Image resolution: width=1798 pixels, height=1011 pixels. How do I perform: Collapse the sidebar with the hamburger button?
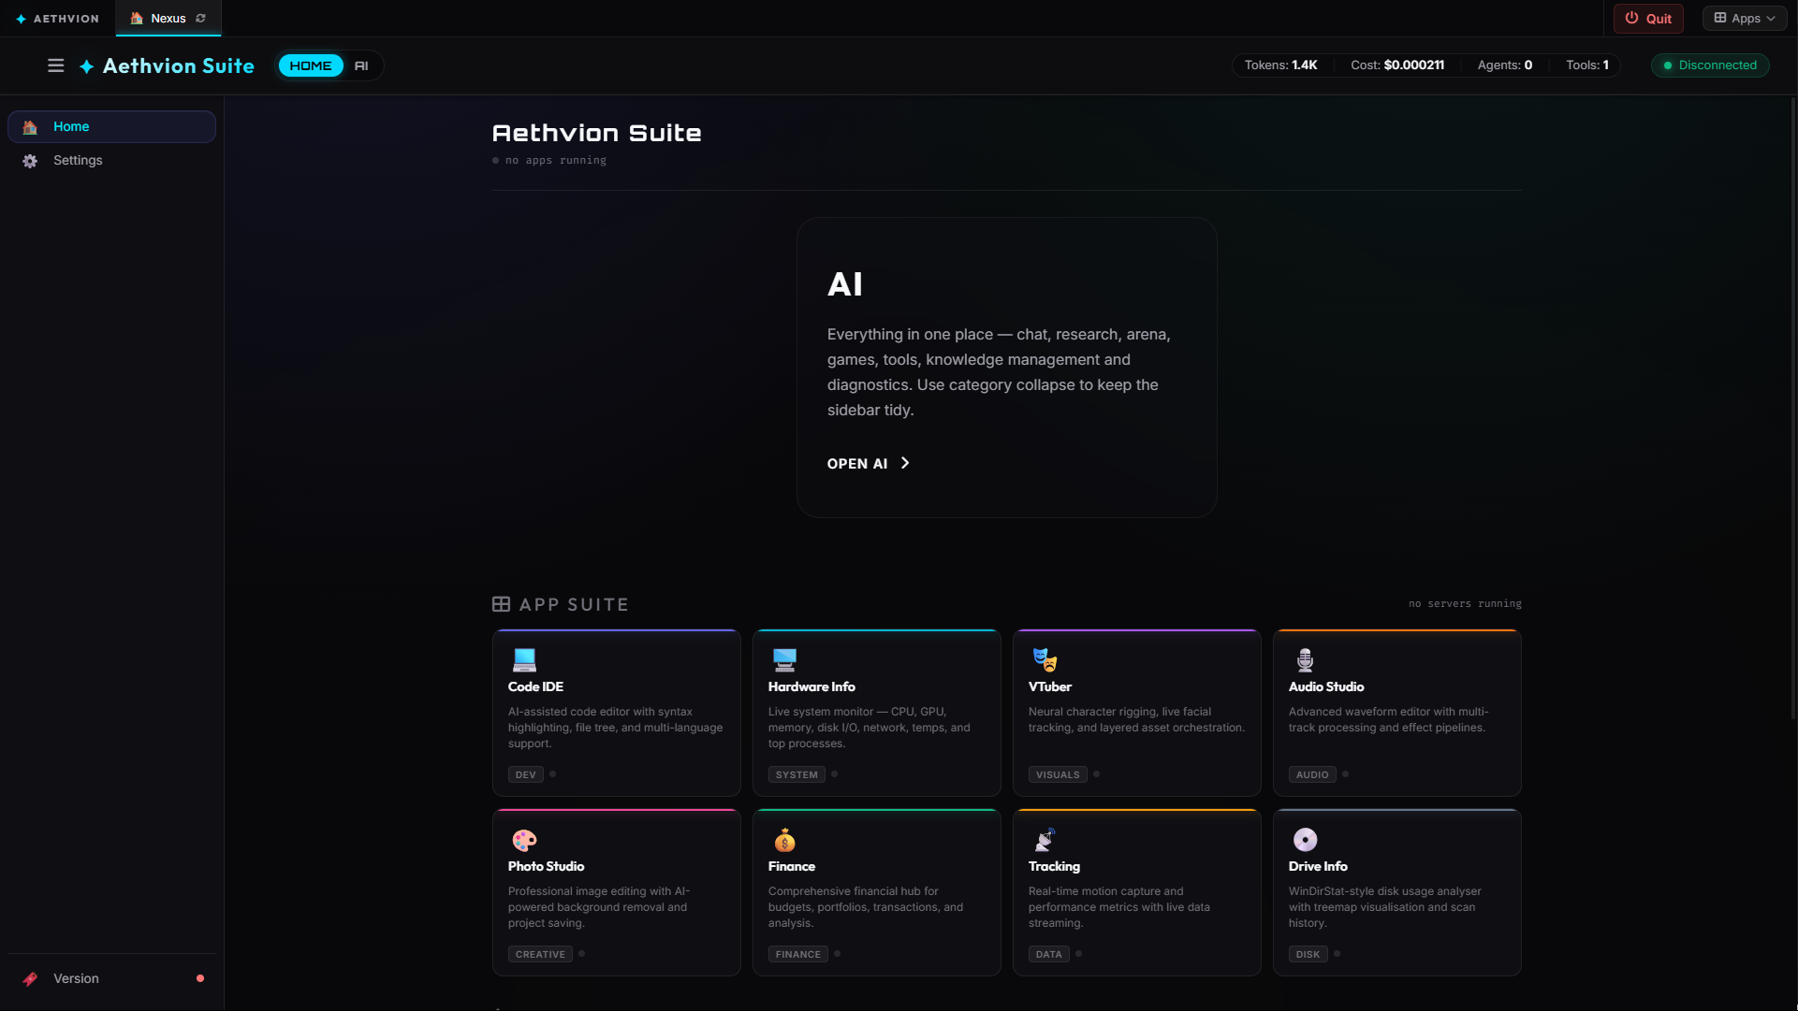tap(55, 65)
